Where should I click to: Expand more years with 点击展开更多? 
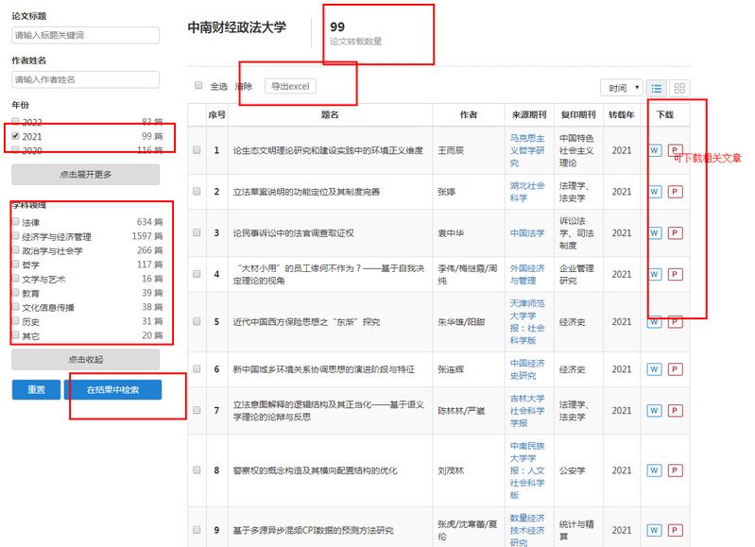(x=85, y=175)
